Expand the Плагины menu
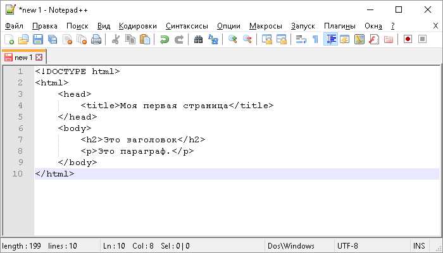443x253 pixels. (340, 26)
